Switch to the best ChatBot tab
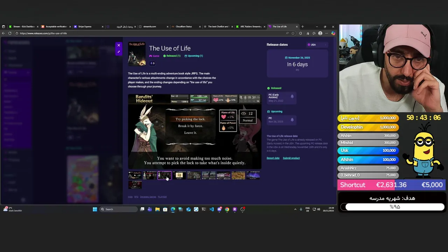448x252 pixels. pyautogui.click(x=218, y=27)
